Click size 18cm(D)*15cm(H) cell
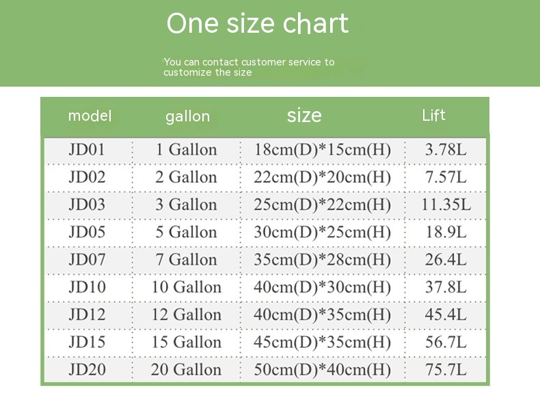Viewport: 540px width, 397px height. (322, 150)
